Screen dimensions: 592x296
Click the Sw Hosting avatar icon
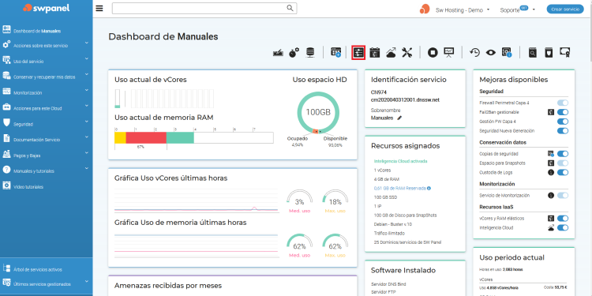(425, 9)
